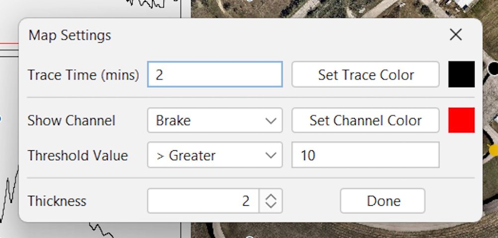Confirm settings with the Done button
Screen dimensions: 498x238
(x=383, y=201)
